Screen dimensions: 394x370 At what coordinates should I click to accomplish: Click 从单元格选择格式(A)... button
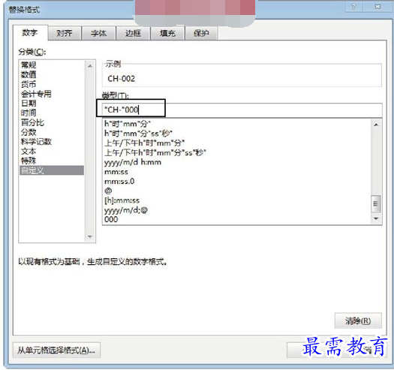56,350
